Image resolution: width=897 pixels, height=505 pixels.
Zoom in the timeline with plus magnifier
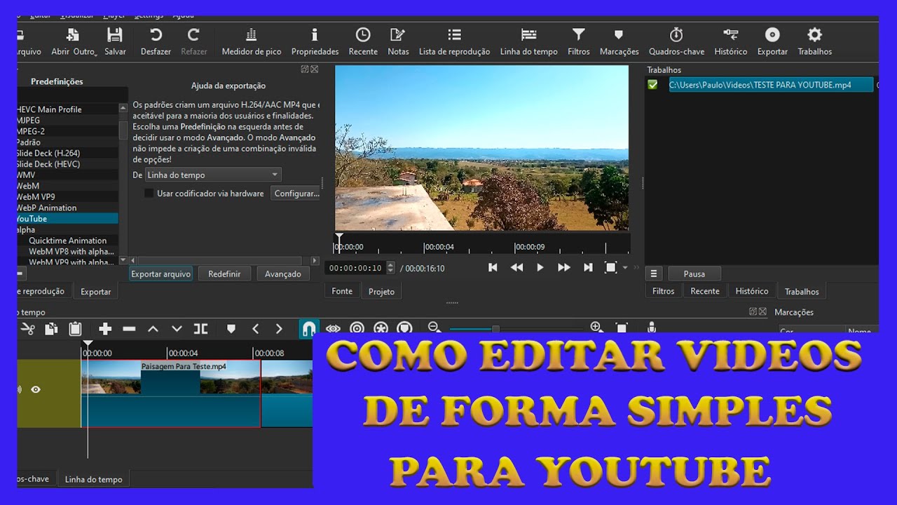[x=597, y=328]
